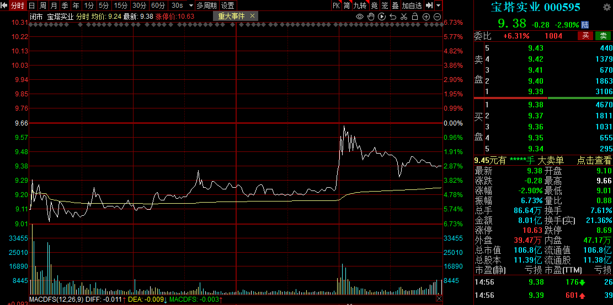613x305 pixels.
Task: Click the right-jump arrow icon beside 加自选
Action: click(x=429, y=6)
